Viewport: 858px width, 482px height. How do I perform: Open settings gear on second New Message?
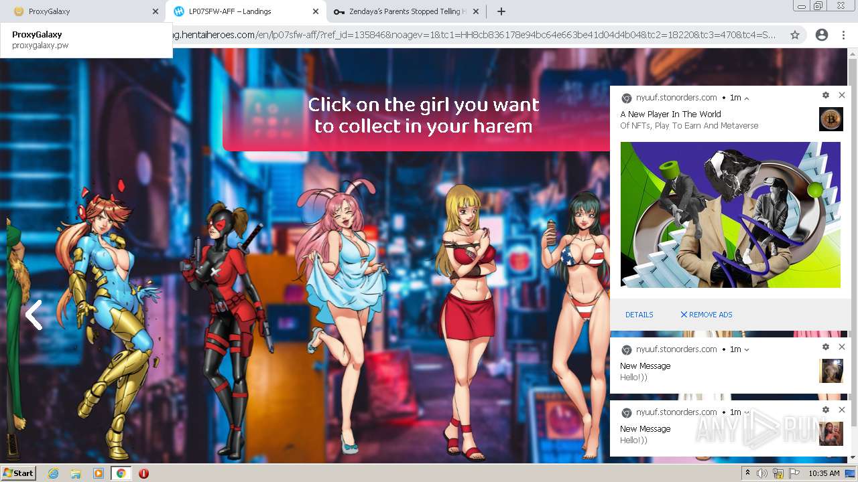[826, 410]
